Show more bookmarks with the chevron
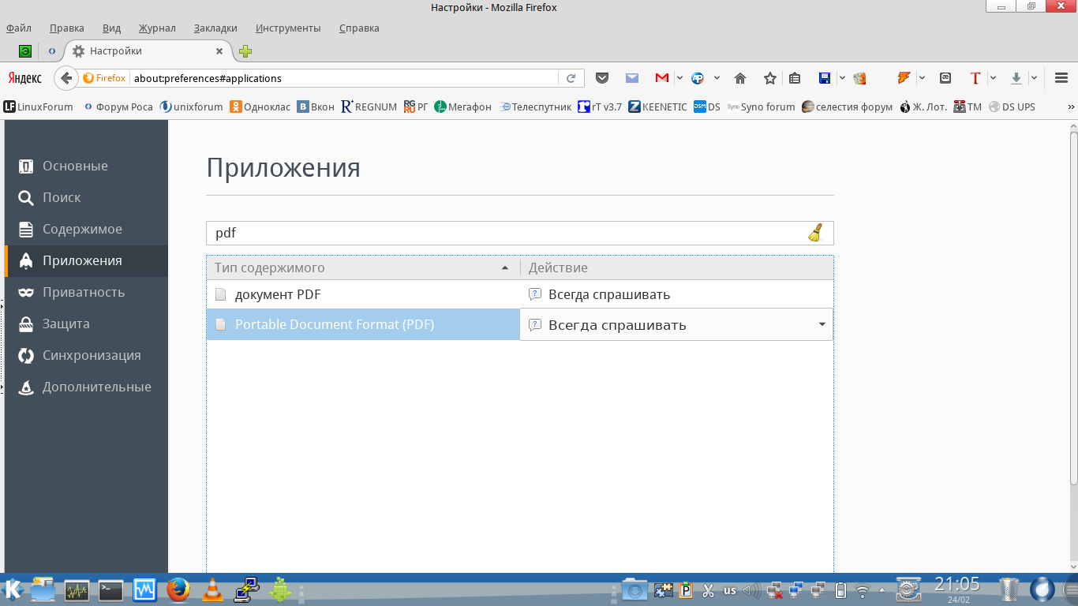This screenshot has width=1078, height=606. 1071,107
